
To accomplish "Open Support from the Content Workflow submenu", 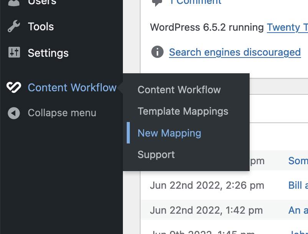I will (x=156, y=155).
